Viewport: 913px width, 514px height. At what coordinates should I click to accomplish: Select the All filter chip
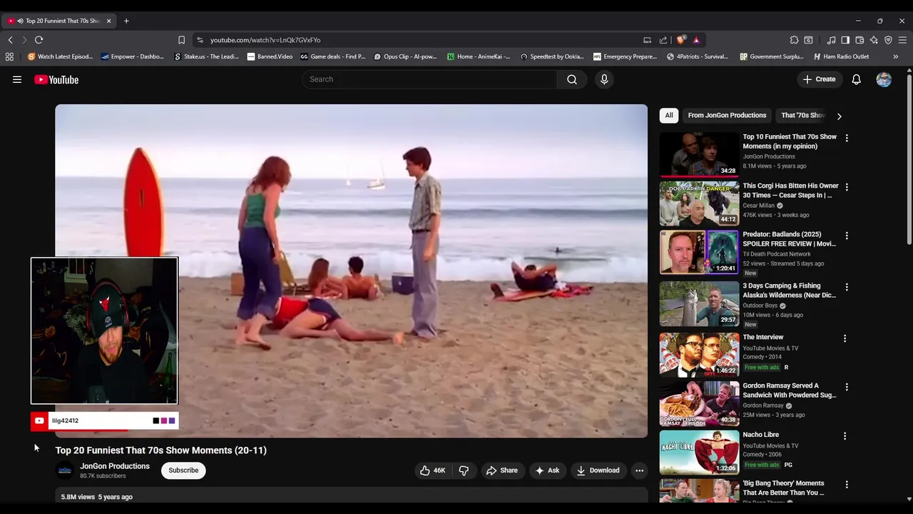668,115
